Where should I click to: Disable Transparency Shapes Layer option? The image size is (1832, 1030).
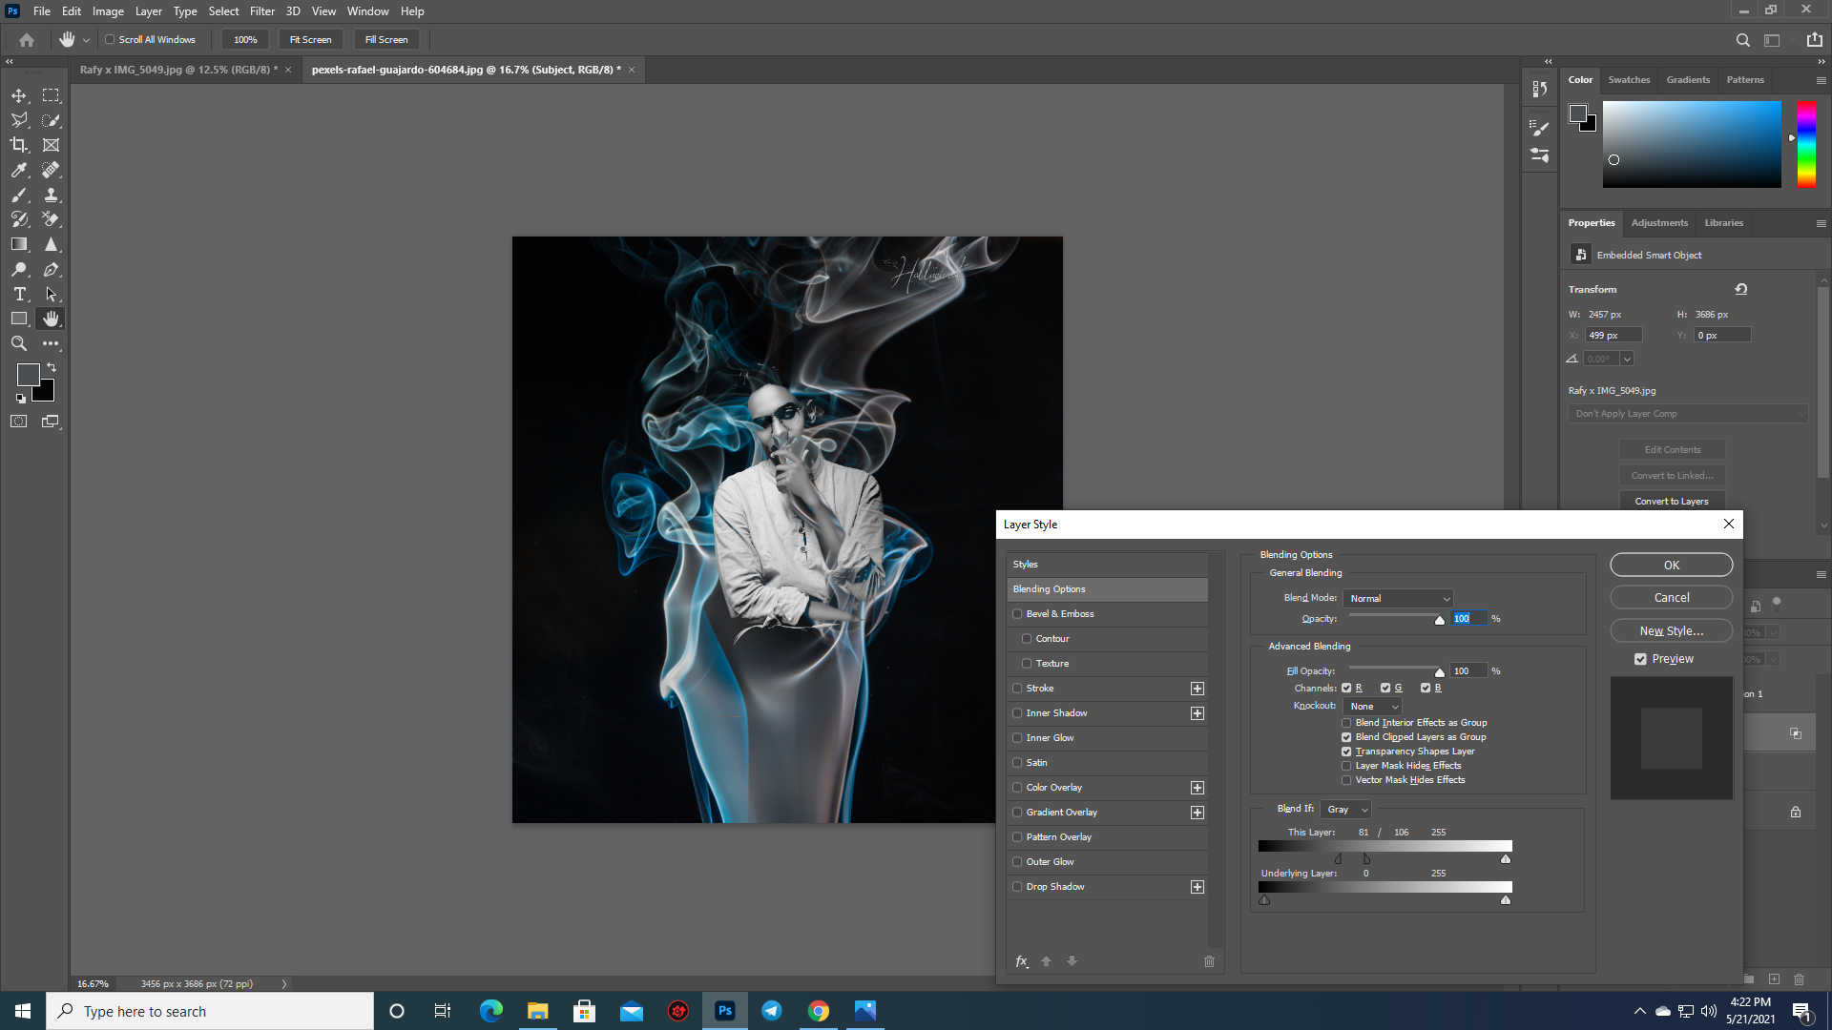tap(1345, 751)
